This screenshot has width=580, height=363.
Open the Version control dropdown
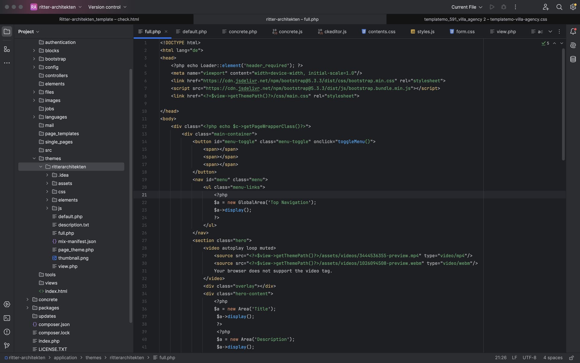(107, 7)
